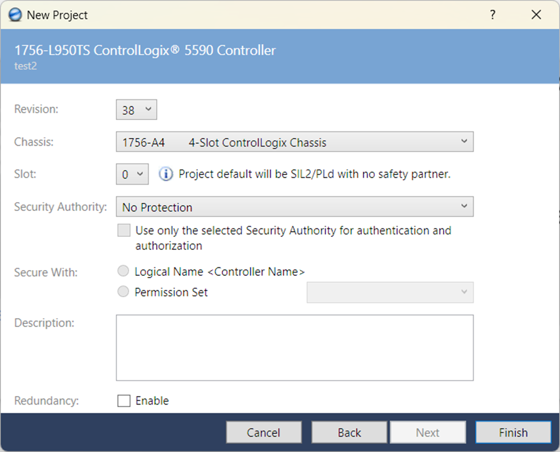
Task: Click inside the Description text area
Action: coord(294,347)
